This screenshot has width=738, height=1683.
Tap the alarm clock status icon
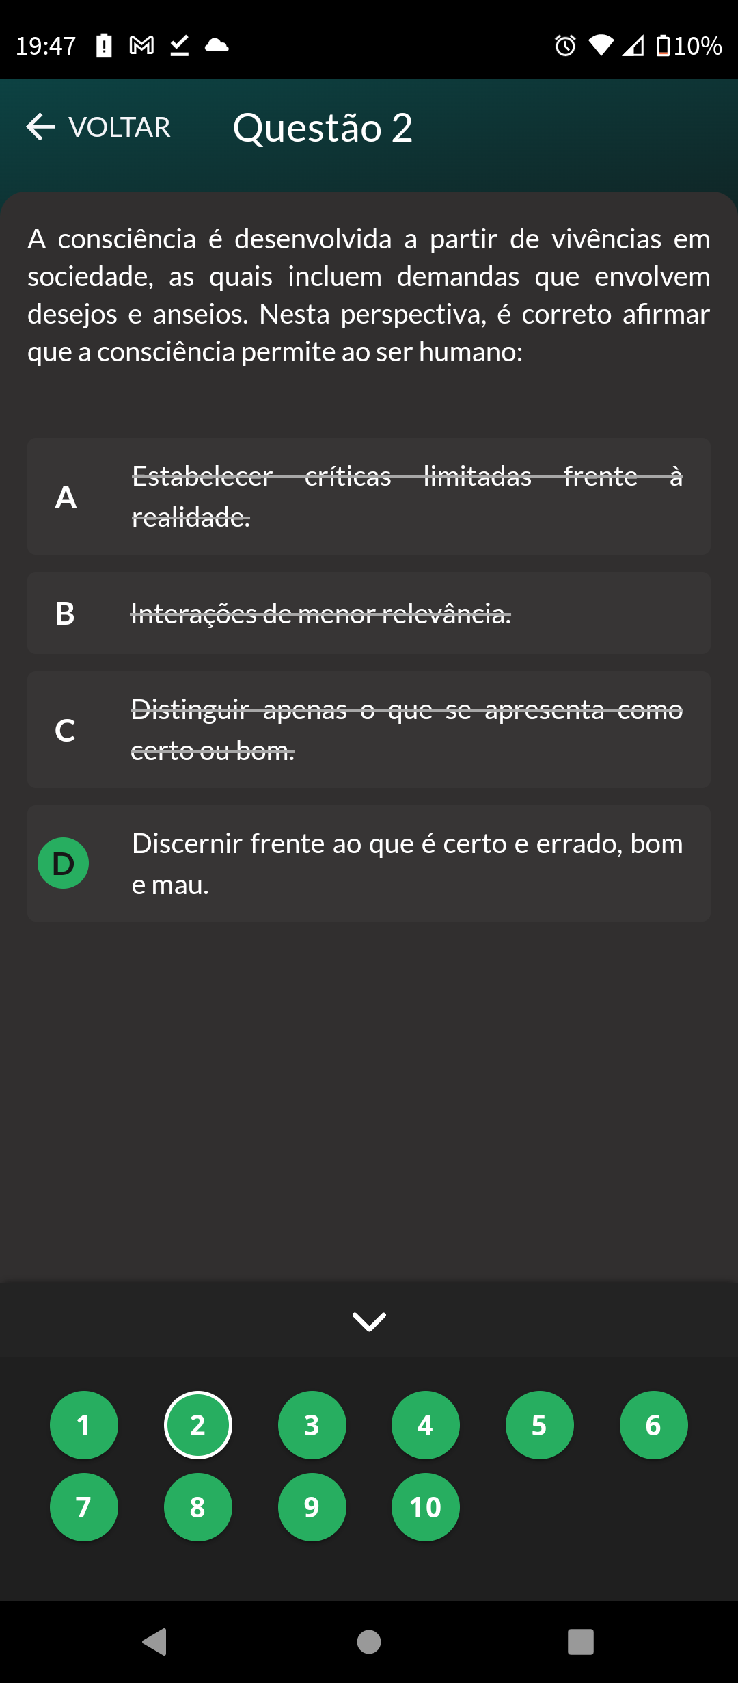[565, 46]
